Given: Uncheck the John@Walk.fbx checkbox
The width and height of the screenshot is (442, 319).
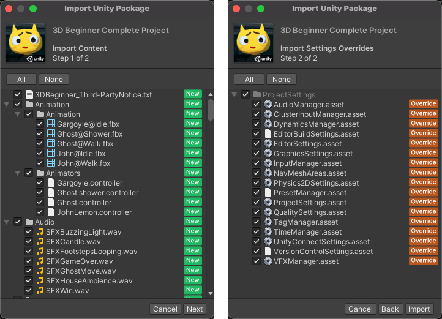Looking at the screenshot, I should pos(40,163).
